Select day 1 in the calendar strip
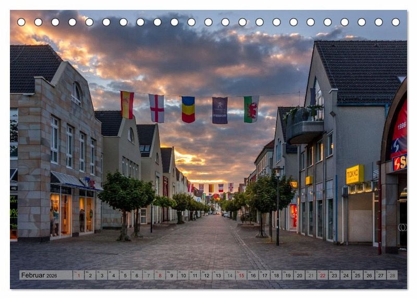Viewport: 417px width, 299px height. point(79,275)
